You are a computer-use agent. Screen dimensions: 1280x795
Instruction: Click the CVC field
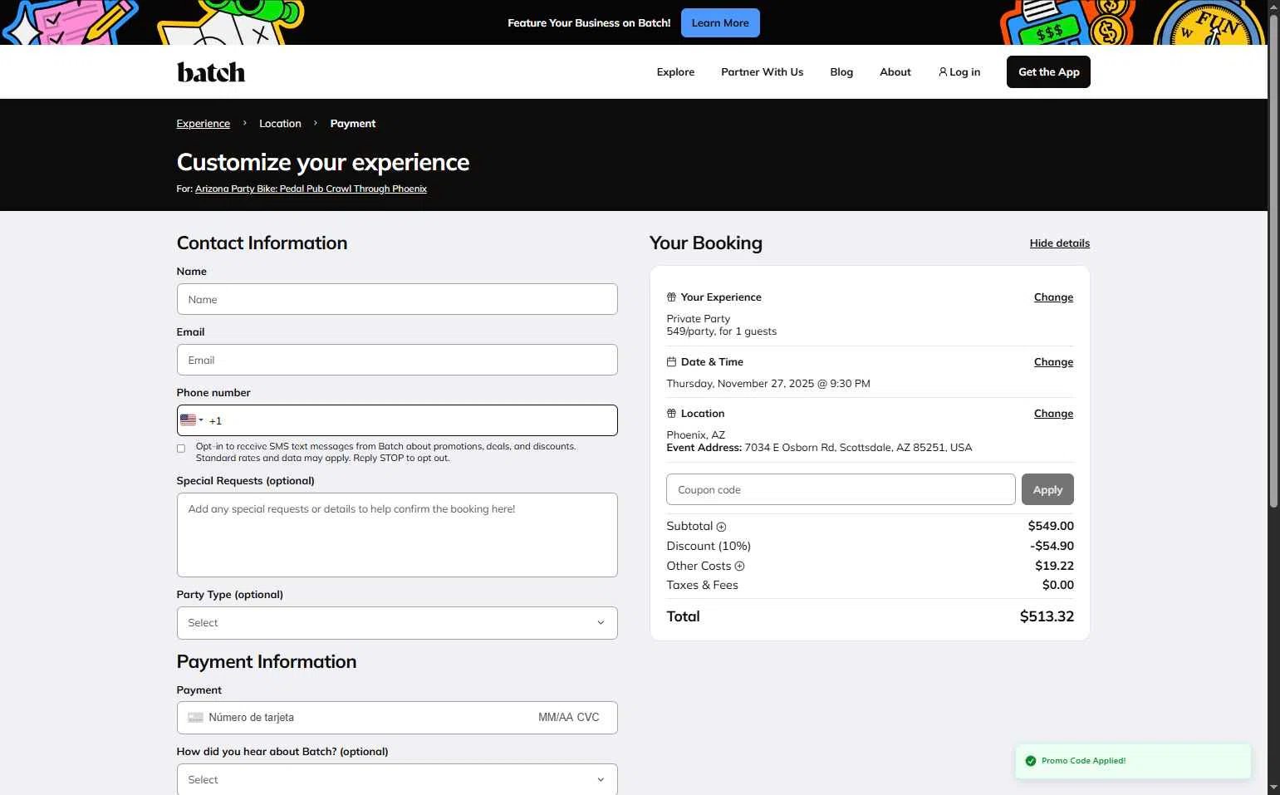(588, 718)
